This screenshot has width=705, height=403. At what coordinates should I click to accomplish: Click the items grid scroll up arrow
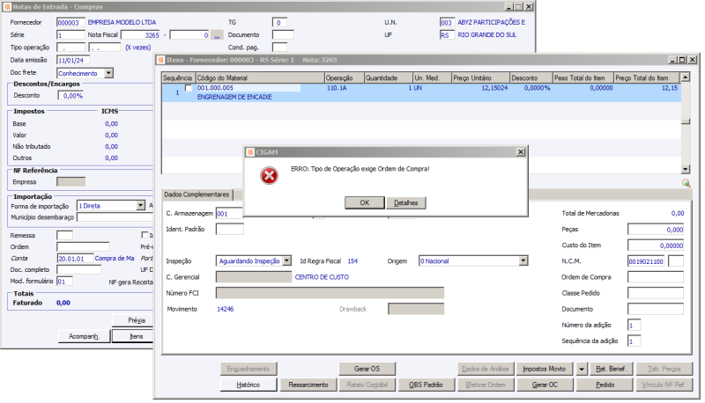pyautogui.click(x=686, y=77)
